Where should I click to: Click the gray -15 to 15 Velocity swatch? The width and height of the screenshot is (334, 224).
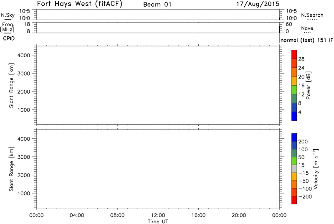click(x=294, y=169)
